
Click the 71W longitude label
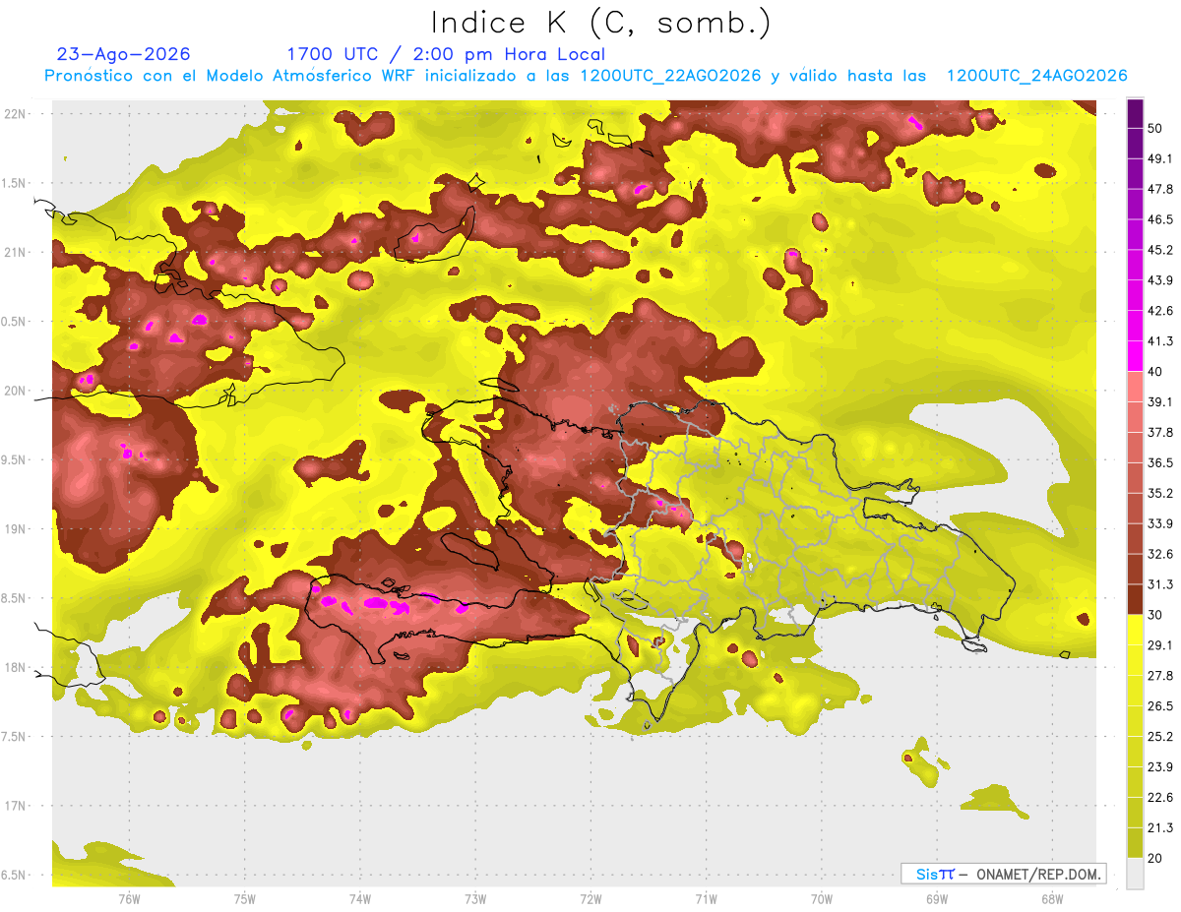tap(706, 899)
